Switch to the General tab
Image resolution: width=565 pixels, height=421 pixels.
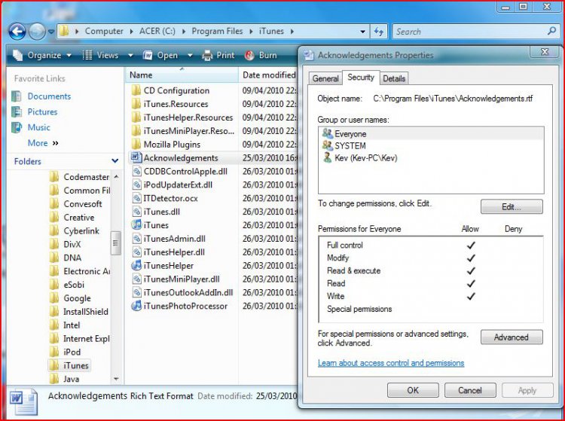[x=325, y=78]
